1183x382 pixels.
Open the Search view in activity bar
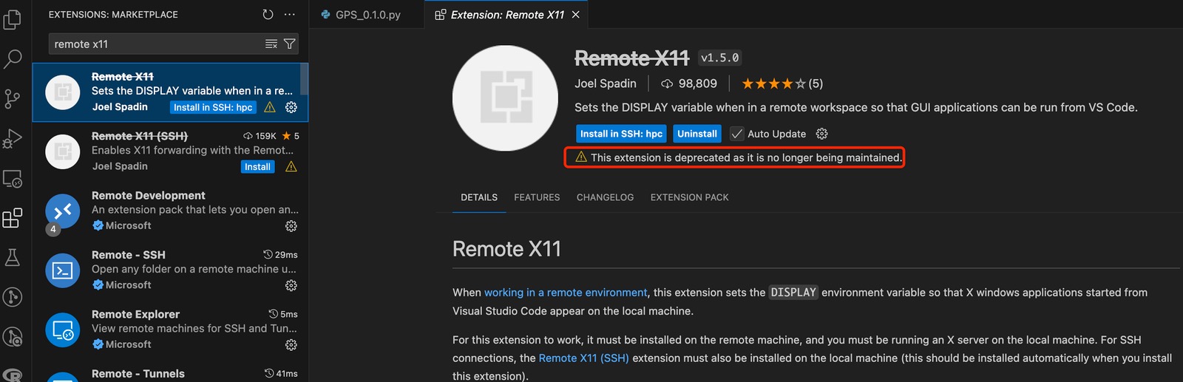[13, 58]
